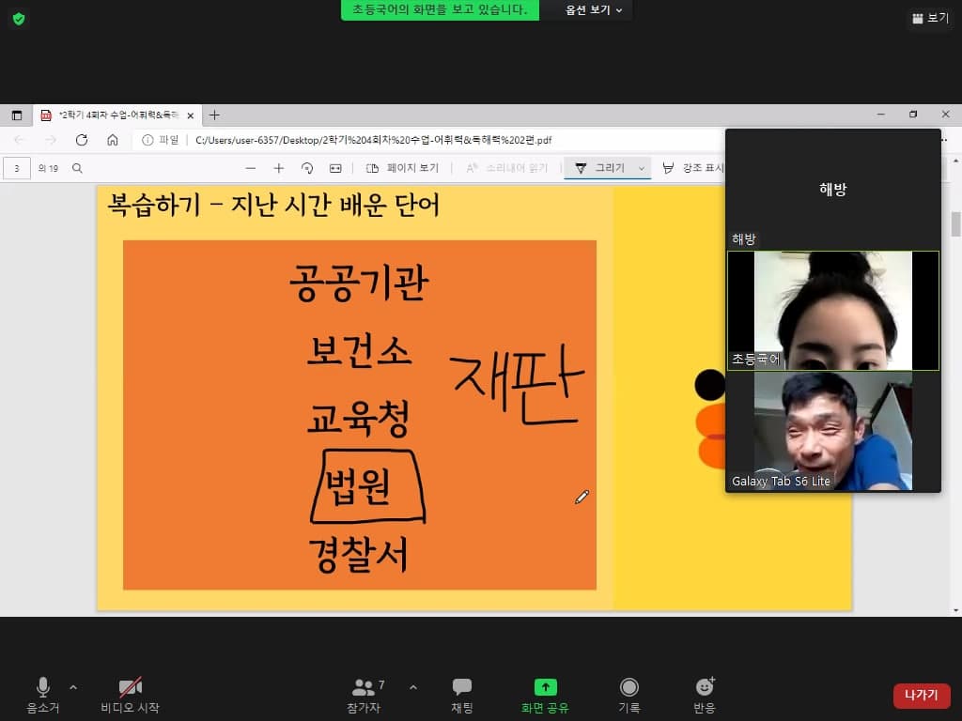Click the PDF vertical scrollbar thumb
This screenshot has width=962, height=721.
pyautogui.click(x=955, y=223)
